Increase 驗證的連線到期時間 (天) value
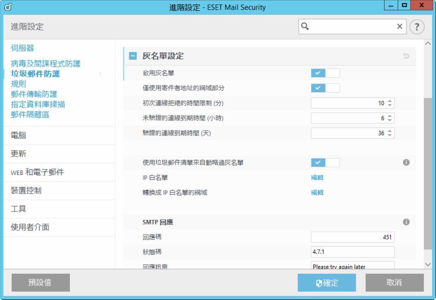 (390, 131)
